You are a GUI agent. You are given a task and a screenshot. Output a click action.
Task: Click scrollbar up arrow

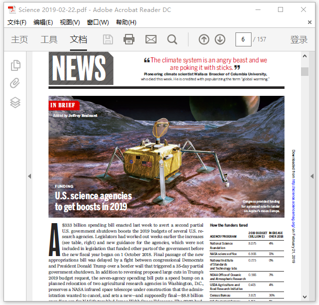[305, 56]
